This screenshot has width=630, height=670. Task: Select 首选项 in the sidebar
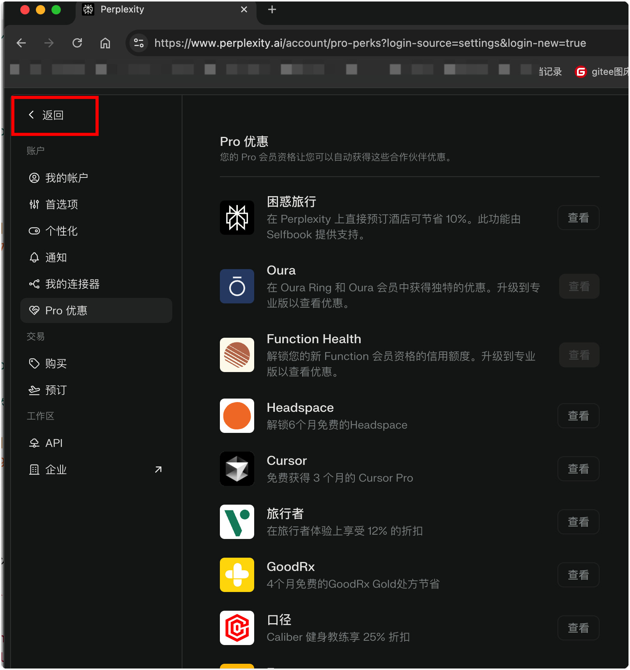[61, 204]
